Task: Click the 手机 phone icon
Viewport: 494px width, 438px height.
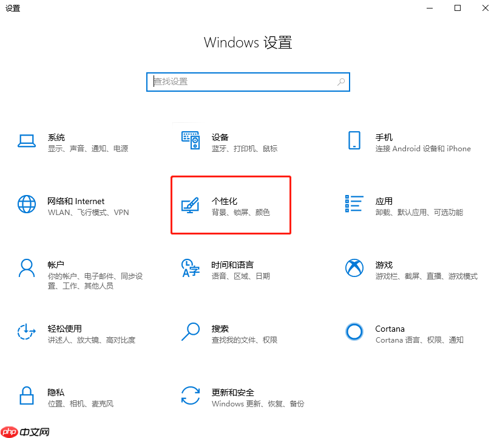Action: pos(354,140)
